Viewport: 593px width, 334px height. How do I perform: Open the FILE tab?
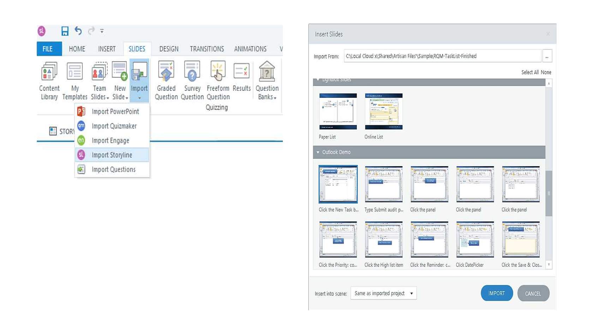(x=49, y=49)
